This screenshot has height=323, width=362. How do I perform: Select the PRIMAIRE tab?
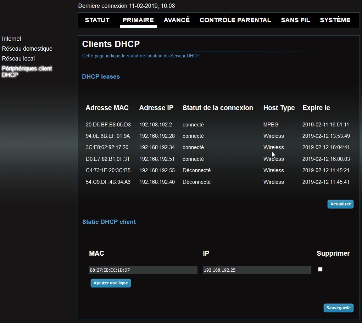[138, 20]
